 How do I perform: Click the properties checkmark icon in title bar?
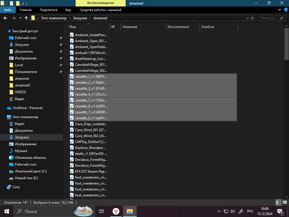11,3
